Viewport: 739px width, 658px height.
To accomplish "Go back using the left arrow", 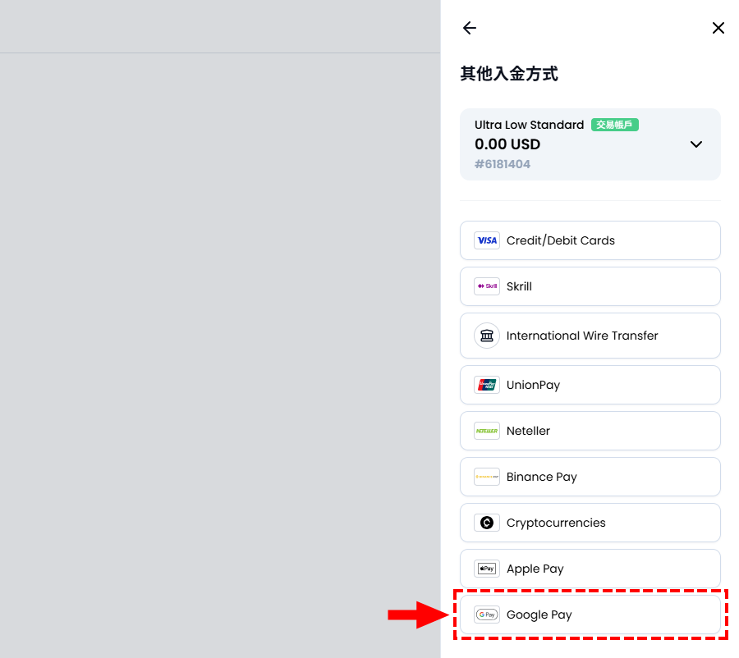I will 470,28.
